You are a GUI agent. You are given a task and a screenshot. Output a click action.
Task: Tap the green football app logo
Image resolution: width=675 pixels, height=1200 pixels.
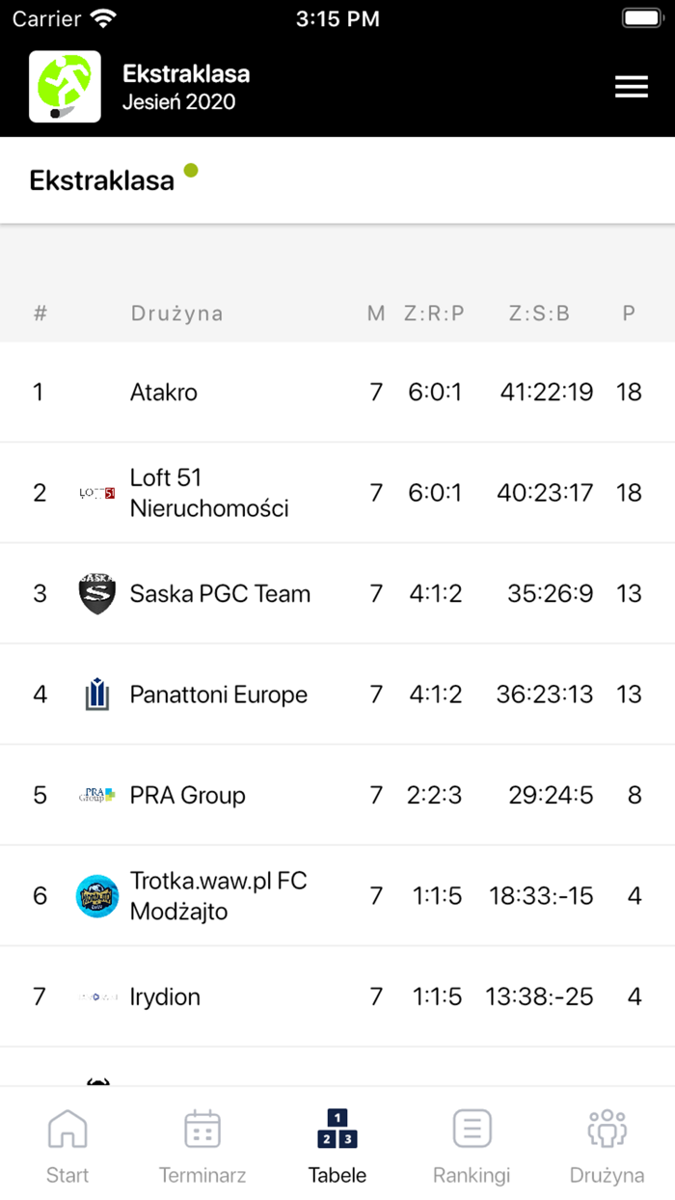65,87
